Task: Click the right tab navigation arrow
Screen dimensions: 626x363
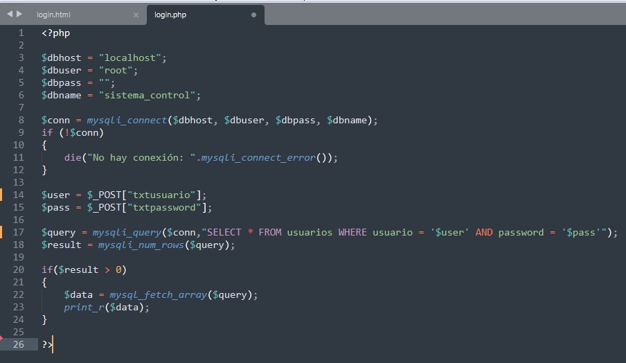Action: (x=19, y=15)
